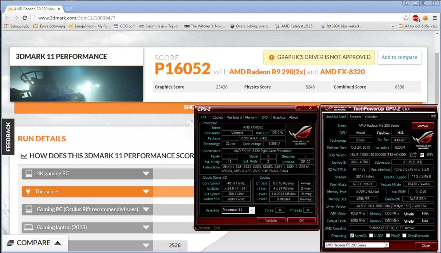This screenshot has height=253, width=441.
Task: Switch to CPU-Z Memory tab
Action: [251, 117]
